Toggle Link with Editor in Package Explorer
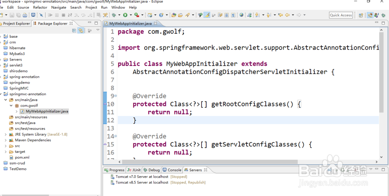The height and width of the screenshot is (196, 389). coord(81,30)
